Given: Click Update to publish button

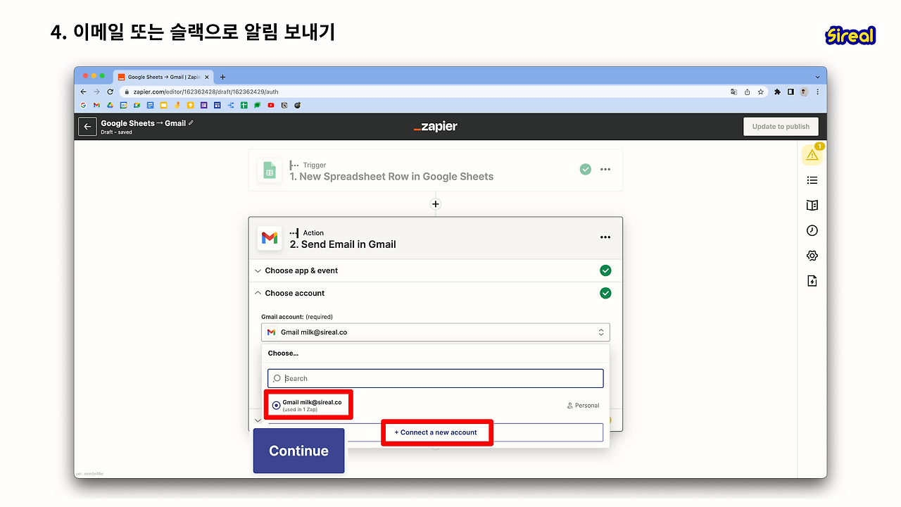Looking at the screenshot, I should click(781, 127).
